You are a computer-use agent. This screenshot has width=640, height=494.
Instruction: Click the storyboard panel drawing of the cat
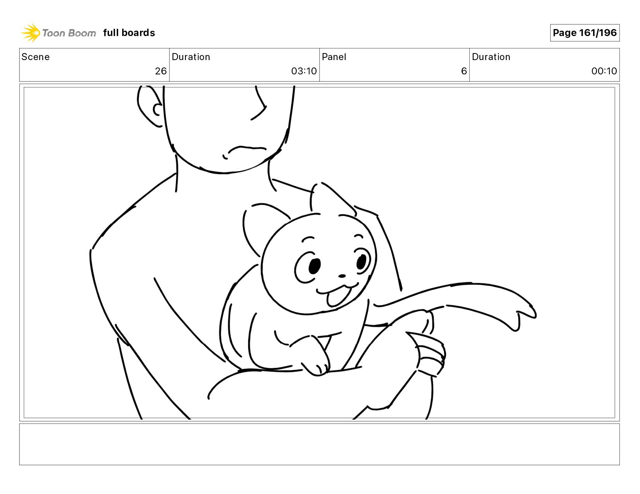(319, 253)
